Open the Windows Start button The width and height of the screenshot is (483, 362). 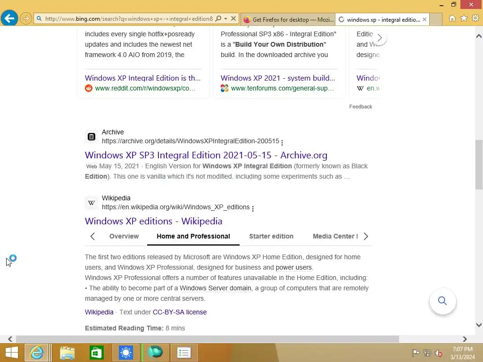(11, 353)
